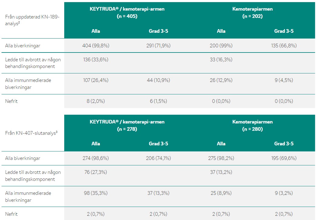Pick the cell "26 (12,9%)"
This screenshot has width=316, height=220.
(x=221, y=80)
